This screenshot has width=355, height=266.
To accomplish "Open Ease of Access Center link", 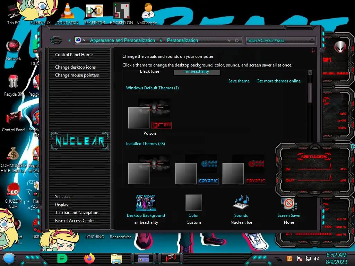I will click(75, 221).
